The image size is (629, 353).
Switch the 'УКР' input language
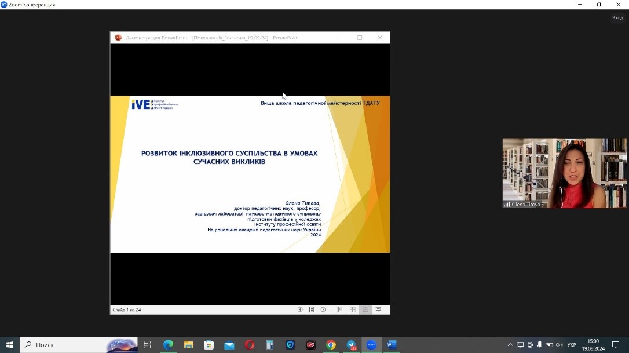click(x=572, y=344)
